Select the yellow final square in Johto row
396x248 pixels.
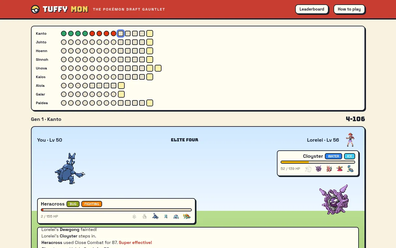pyautogui.click(x=150, y=42)
